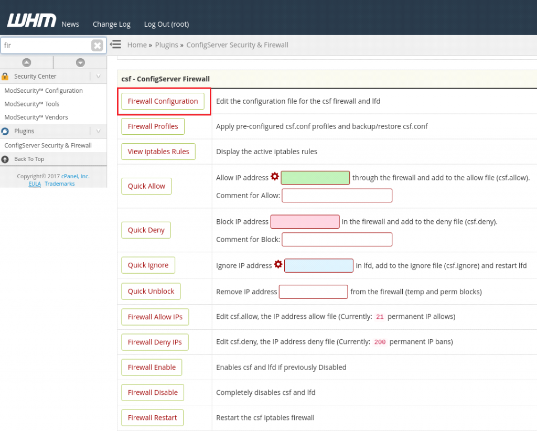537x431 pixels.
Task: Collapse the Security Center section chevron
Action: (98, 77)
